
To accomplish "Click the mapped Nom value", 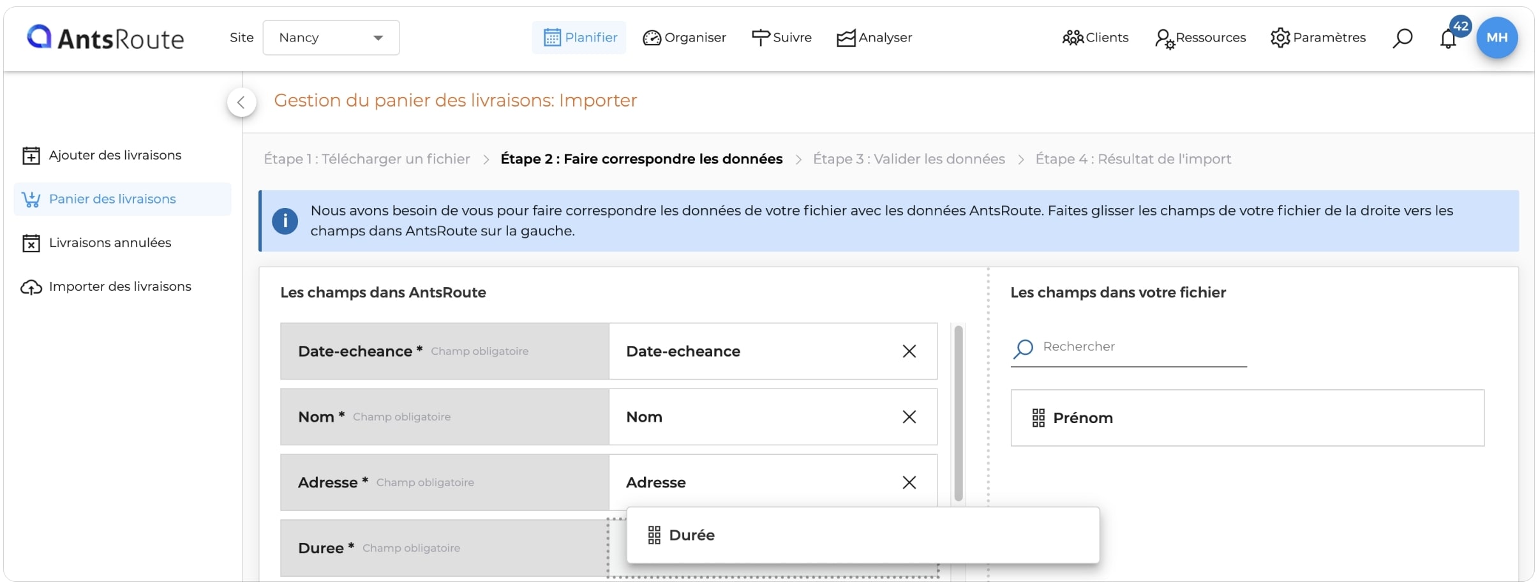I will click(x=645, y=417).
